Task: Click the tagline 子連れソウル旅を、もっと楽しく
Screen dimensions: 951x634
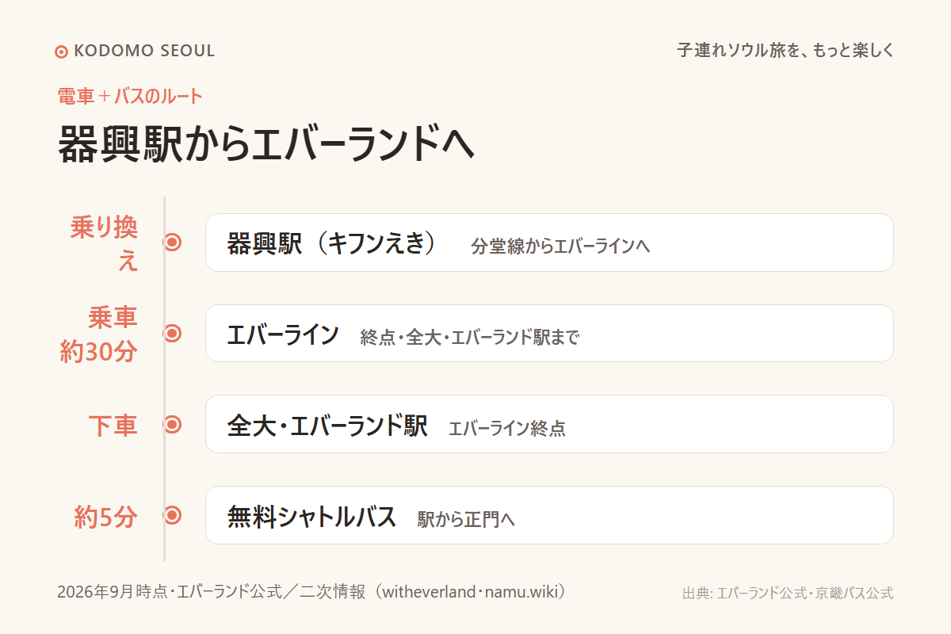Action: click(785, 51)
